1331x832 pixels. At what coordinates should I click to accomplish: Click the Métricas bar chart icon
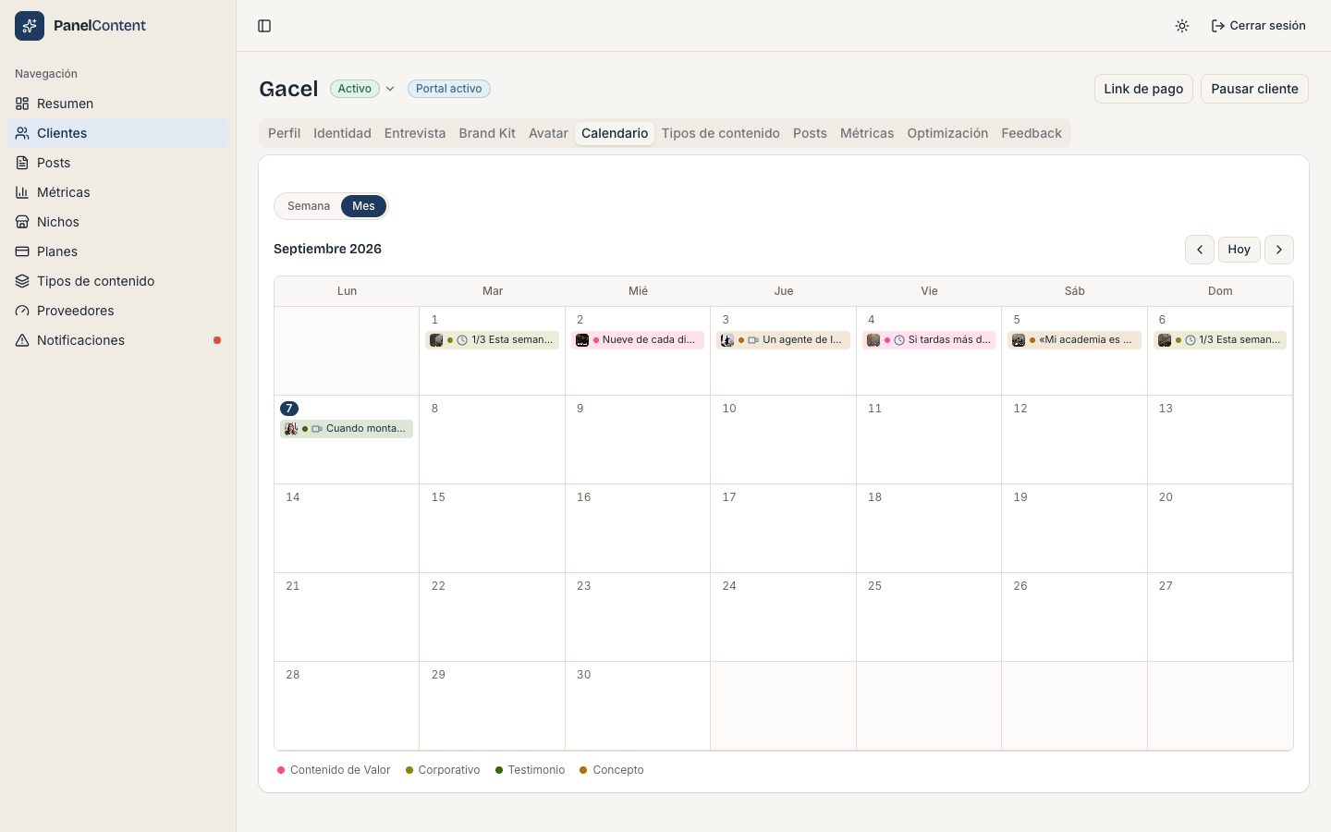point(22,192)
